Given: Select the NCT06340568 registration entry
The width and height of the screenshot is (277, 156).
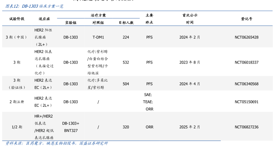Looking at the screenshot, I should [246, 84].
